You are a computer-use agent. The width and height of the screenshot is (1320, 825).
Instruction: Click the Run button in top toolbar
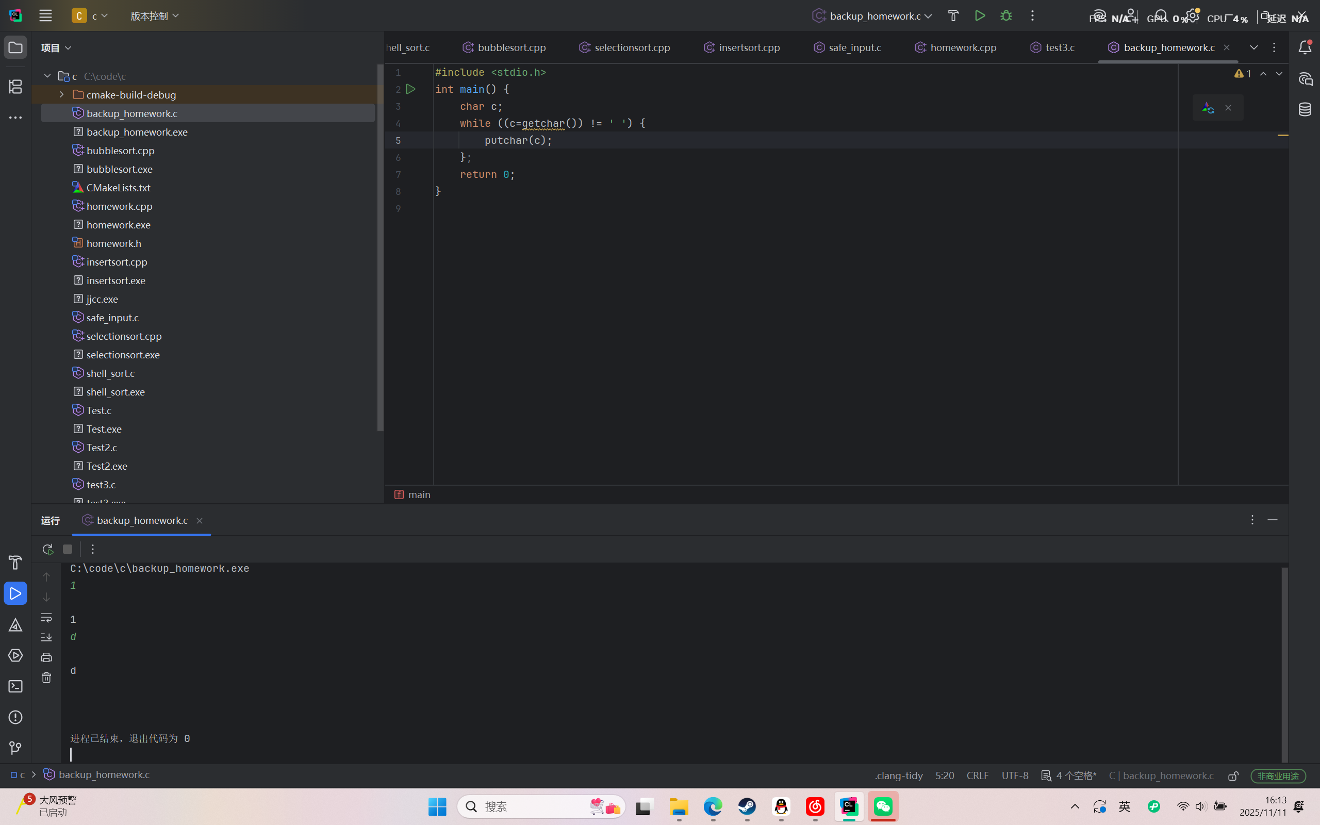click(980, 16)
